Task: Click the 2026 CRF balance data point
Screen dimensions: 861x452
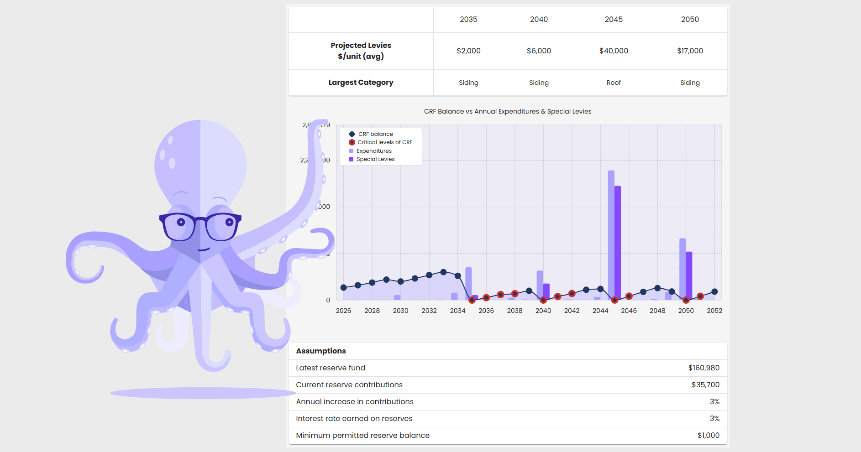Action: (x=344, y=287)
